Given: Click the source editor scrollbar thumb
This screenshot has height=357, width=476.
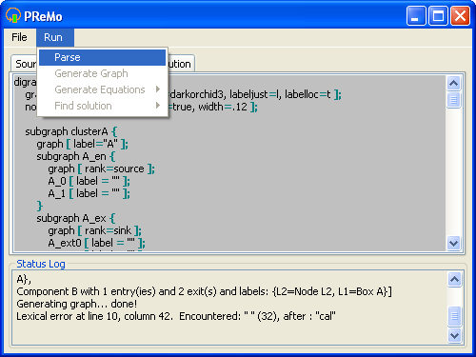Looking at the screenshot, I should 453,100.
